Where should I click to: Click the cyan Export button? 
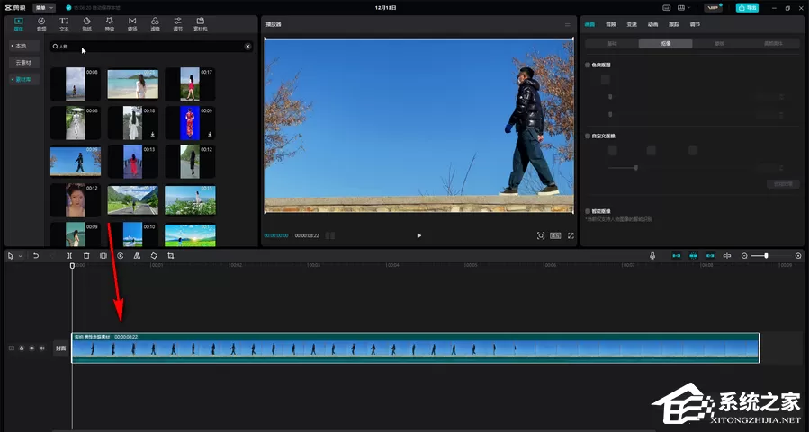click(747, 8)
